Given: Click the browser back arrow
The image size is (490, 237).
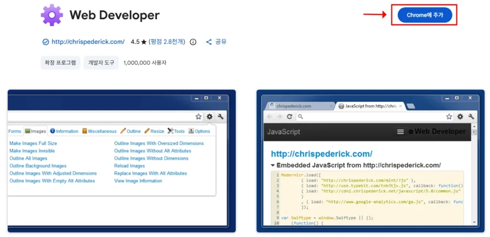Looking at the screenshot, I should coord(269,117).
